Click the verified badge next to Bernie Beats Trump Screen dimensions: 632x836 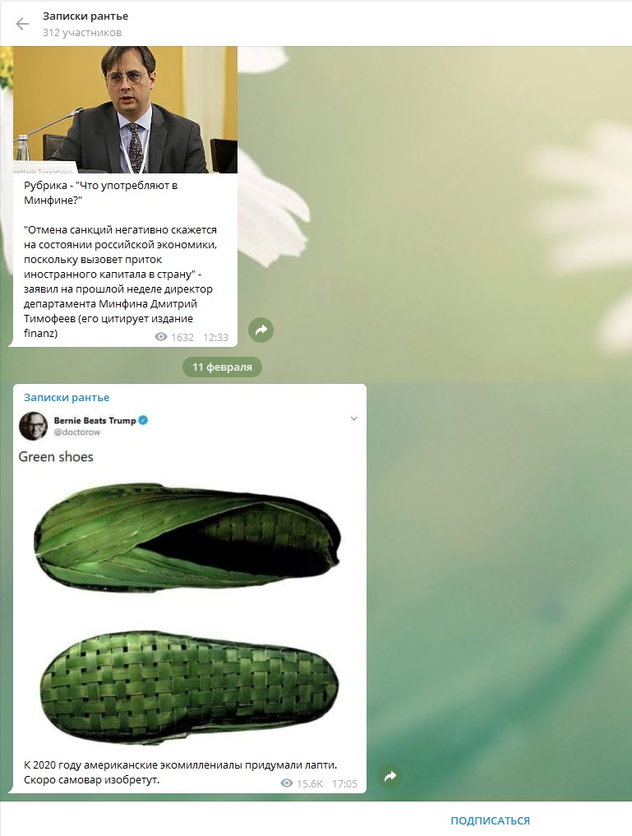pyautogui.click(x=143, y=420)
